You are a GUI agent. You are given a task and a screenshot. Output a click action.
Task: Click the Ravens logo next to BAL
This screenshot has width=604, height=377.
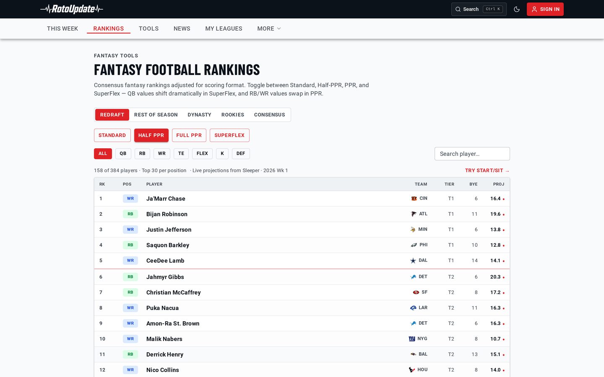413,354
